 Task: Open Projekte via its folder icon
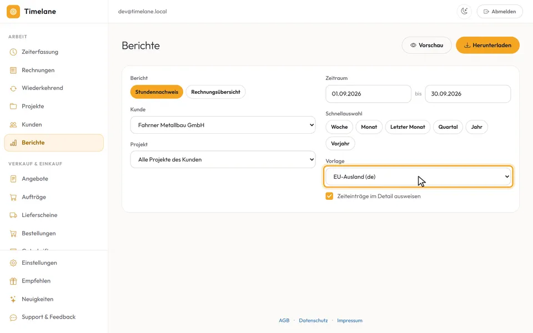click(x=13, y=107)
